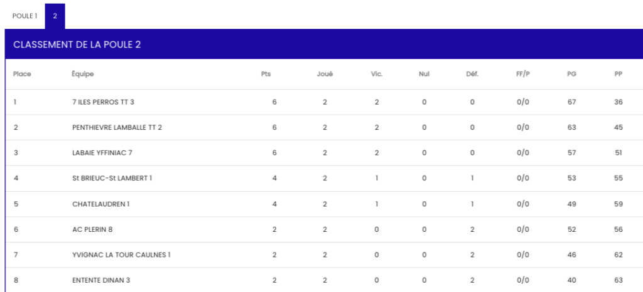Image resolution: width=643 pixels, height=292 pixels.
Task: Click YVIGNAC LA TOUR CAULNES 1
Action: tap(121, 254)
